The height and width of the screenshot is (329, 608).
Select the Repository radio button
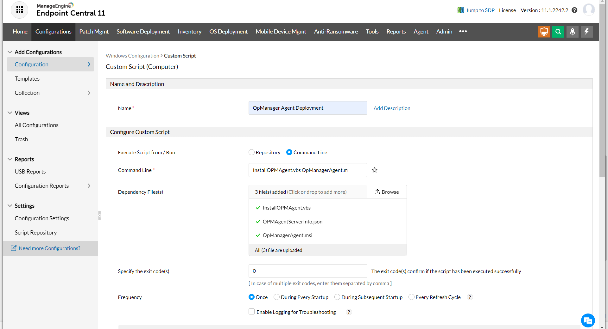pyautogui.click(x=251, y=152)
